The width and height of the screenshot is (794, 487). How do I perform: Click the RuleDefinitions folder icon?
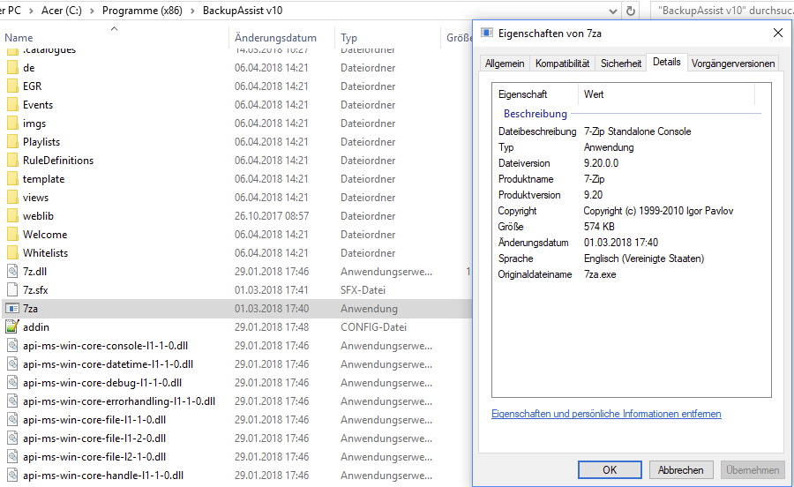pyautogui.click(x=12, y=161)
